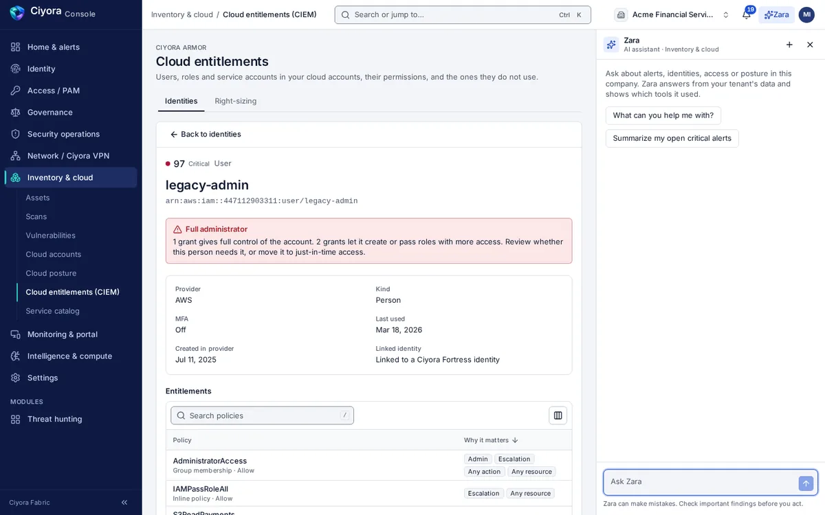
Task: Click the Cloud entitlements (CIEM) breadcrumb
Action: pyautogui.click(x=269, y=14)
